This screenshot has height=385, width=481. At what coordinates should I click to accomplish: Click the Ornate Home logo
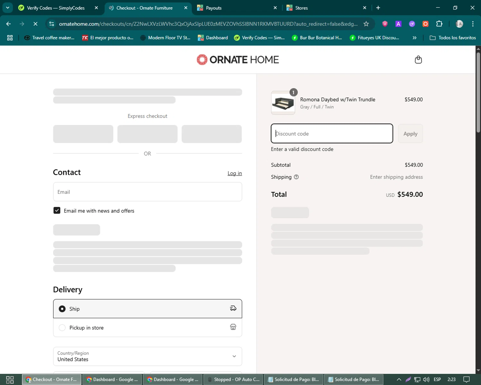(238, 60)
